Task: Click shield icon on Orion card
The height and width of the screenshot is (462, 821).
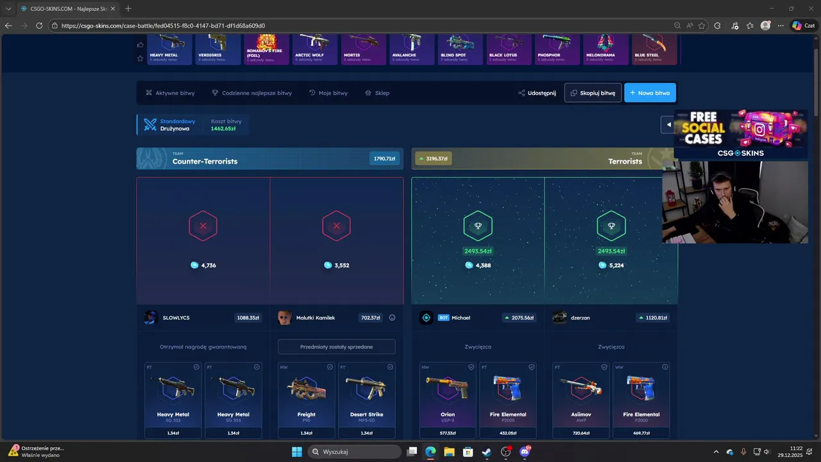Action: click(x=471, y=367)
